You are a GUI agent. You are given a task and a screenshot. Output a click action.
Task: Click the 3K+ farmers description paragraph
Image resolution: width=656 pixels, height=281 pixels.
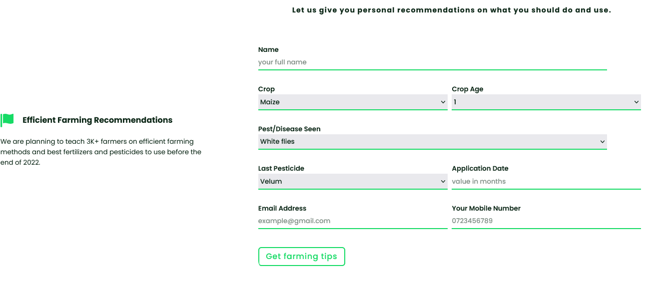(101, 152)
